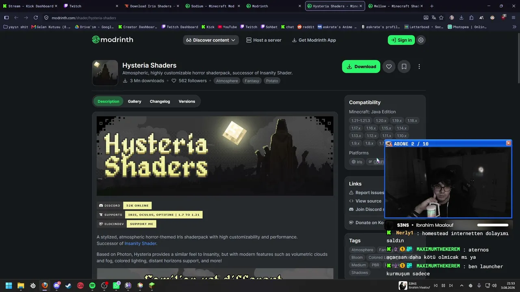
Task: Select the 1.21–1.21.3 version chip
Action: coord(361,120)
